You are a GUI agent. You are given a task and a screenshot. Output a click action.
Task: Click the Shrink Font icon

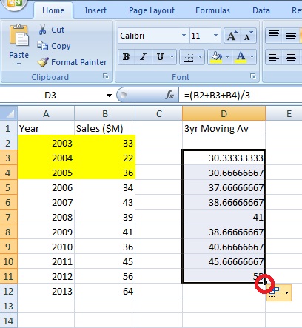248,36
